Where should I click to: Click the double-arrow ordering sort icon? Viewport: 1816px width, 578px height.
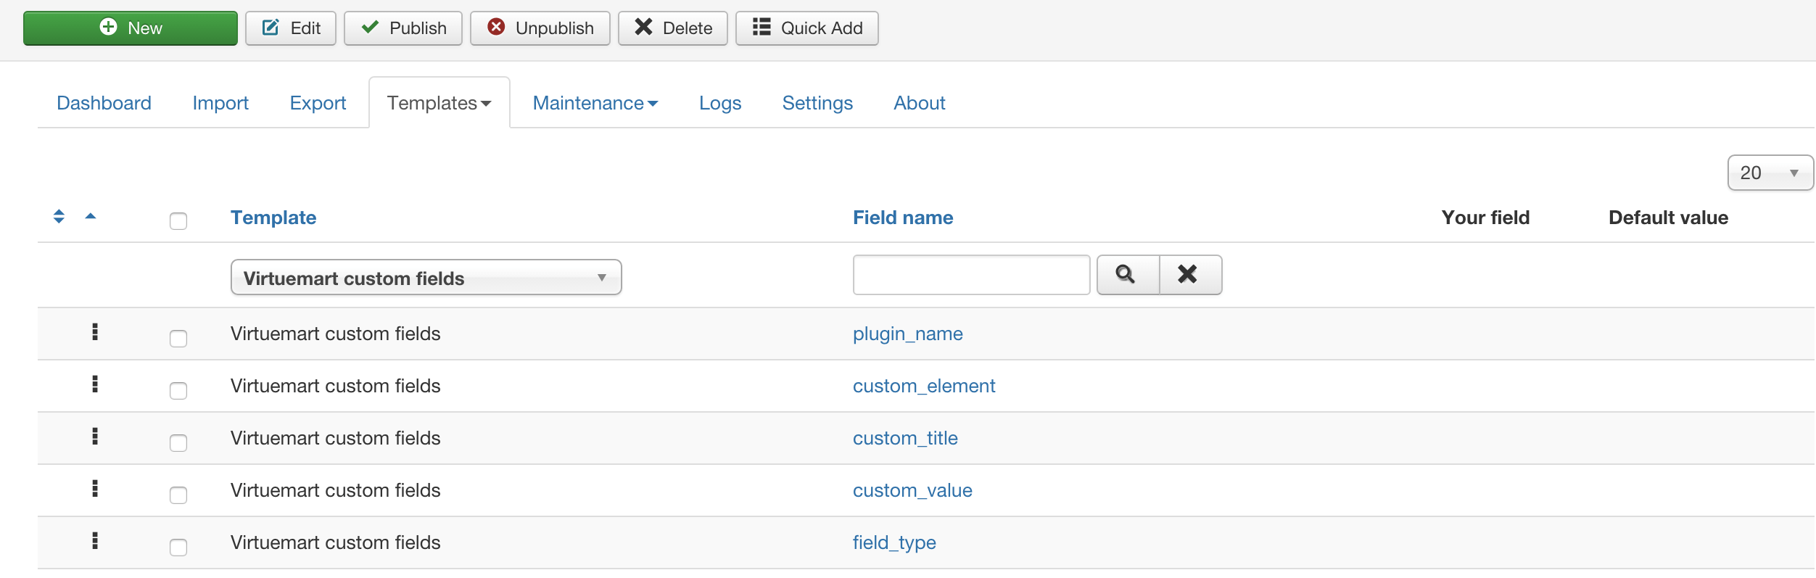tap(59, 216)
